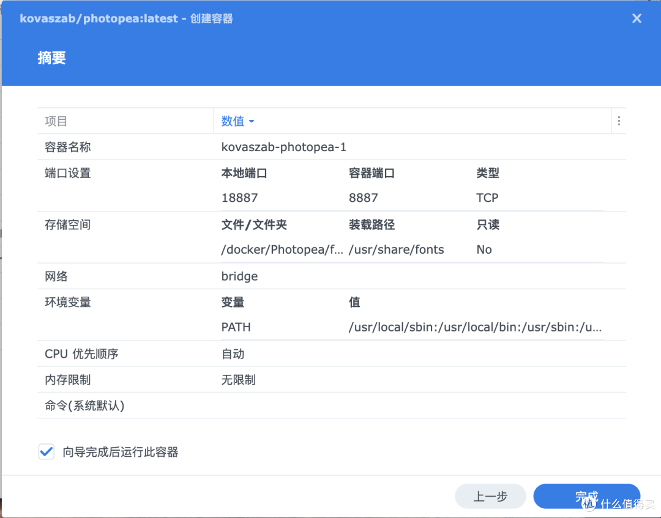Click the 上一步 button
The height and width of the screenshot is (518, 661).
pyautogui.click(x=490, y=497)
